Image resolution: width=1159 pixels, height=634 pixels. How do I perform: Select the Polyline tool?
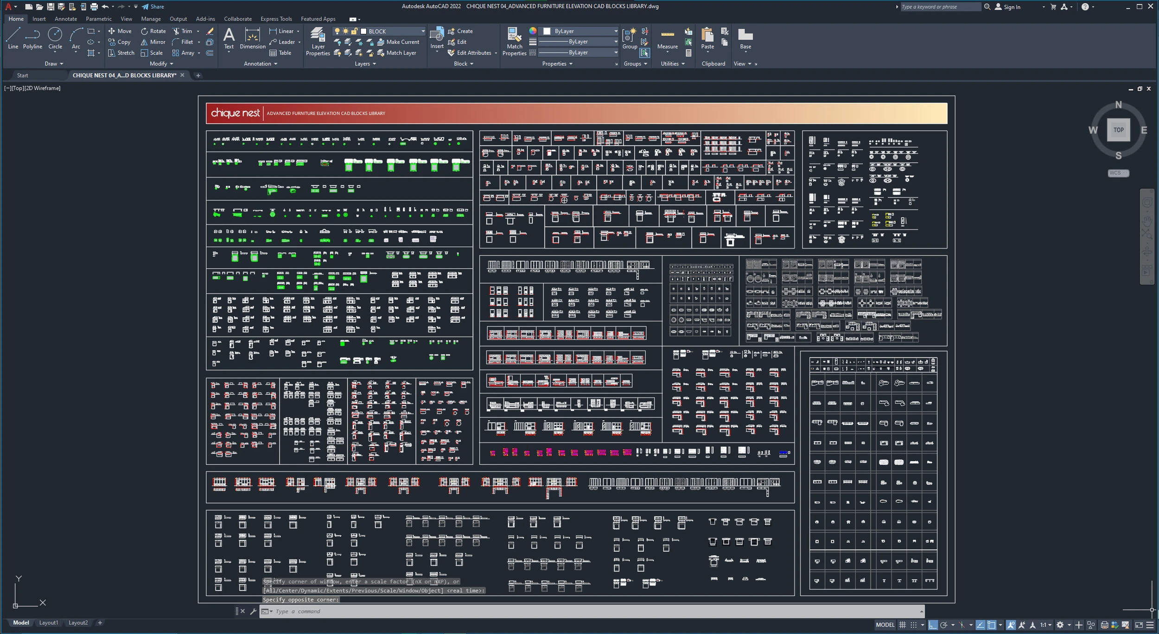pos(32,38)
